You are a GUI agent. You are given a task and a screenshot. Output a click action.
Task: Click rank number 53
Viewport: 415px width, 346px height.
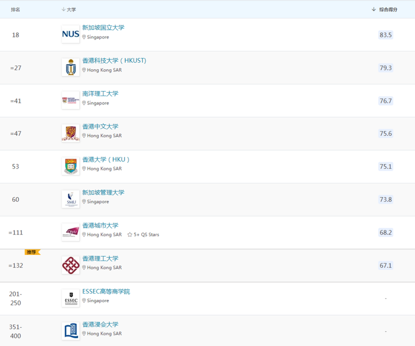point(16,167)
